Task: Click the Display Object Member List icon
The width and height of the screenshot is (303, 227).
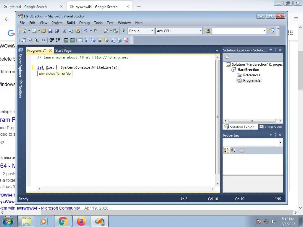Action: pos(24,40)
